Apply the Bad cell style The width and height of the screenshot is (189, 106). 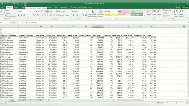pos(124,11)
